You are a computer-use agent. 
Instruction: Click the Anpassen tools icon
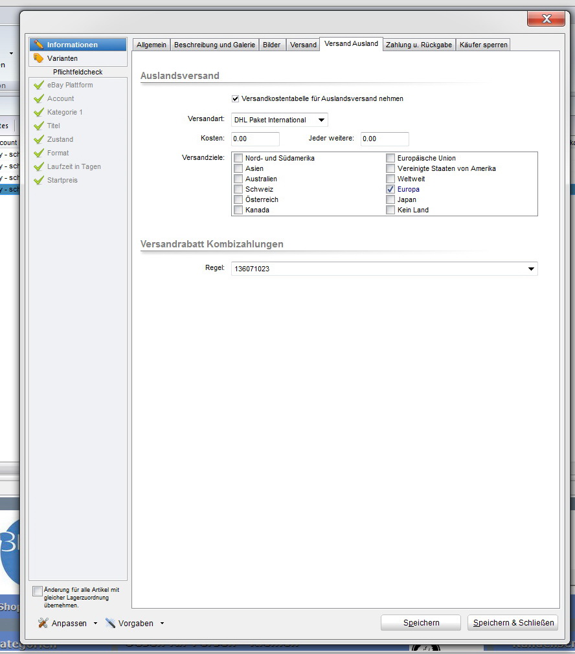pos(43,623)
